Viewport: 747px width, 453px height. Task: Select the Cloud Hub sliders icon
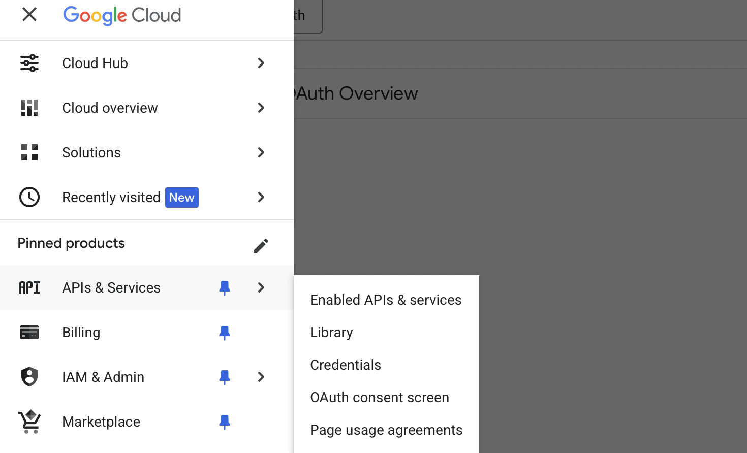29,63
